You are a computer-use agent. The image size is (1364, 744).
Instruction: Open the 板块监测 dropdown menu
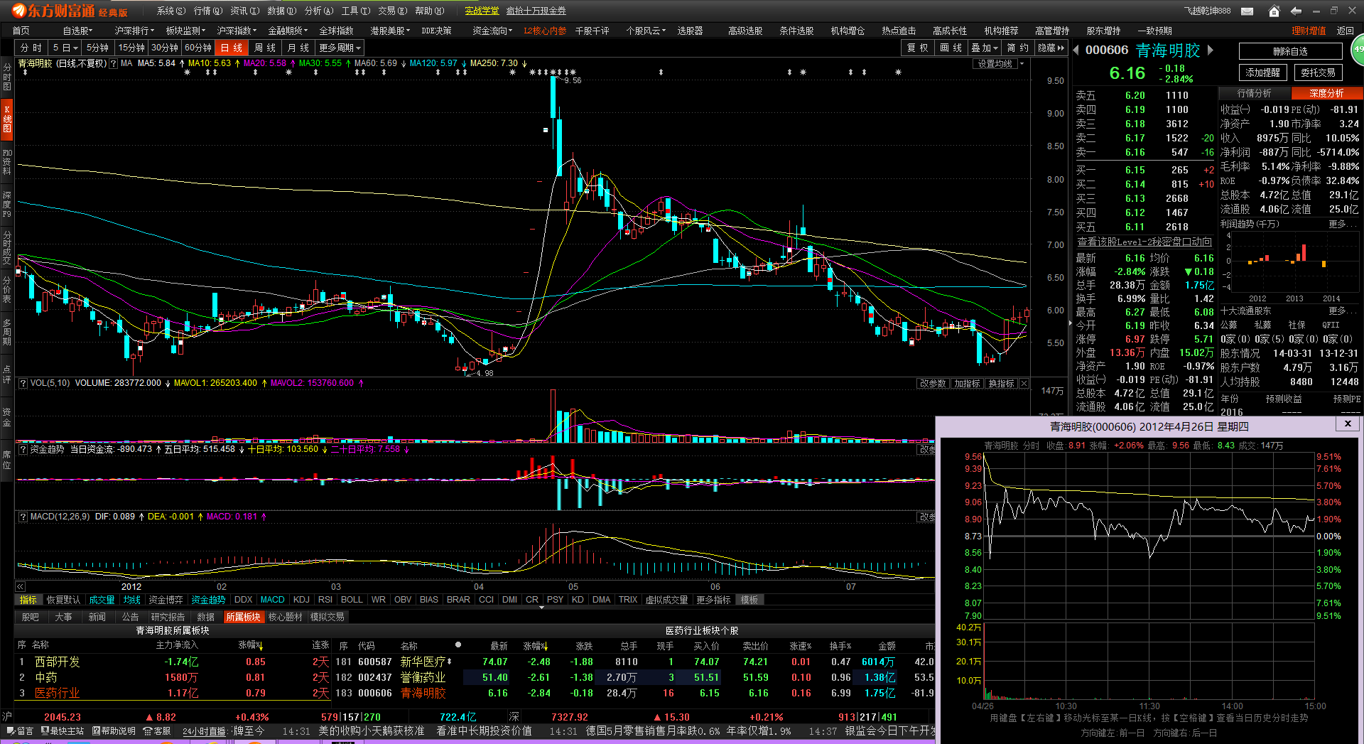186,31
